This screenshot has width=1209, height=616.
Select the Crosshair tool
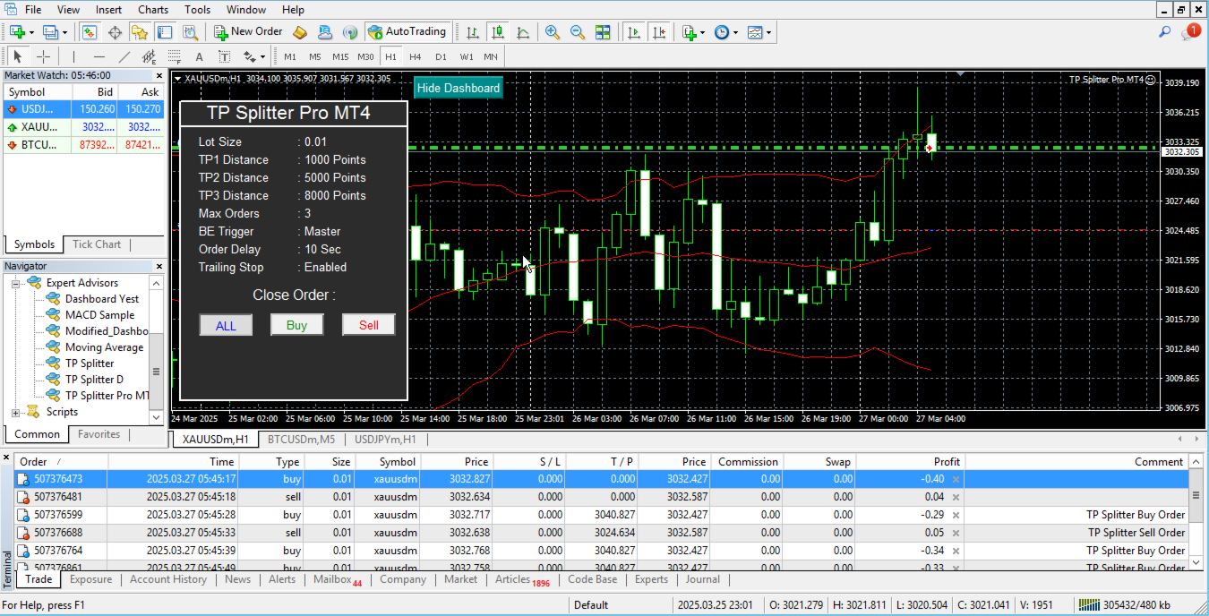(x=43, y=56)
